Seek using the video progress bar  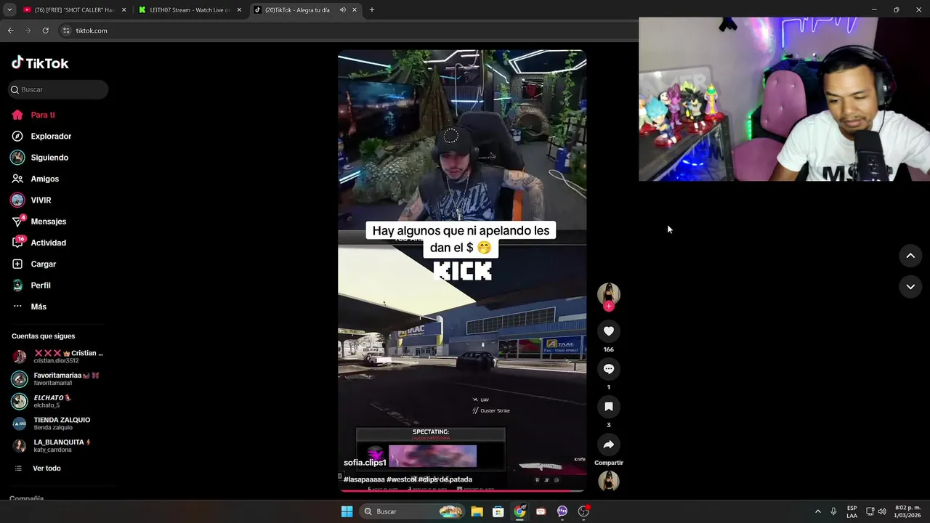coord(462,490)
